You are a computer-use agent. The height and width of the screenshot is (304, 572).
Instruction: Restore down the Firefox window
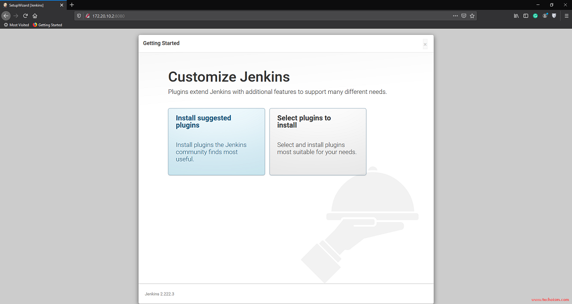point(552,5)
